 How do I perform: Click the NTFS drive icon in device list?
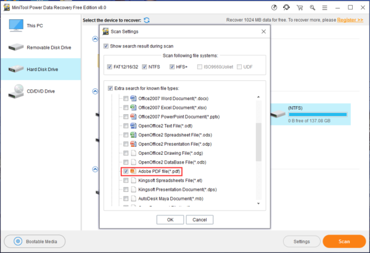point(277,114)
